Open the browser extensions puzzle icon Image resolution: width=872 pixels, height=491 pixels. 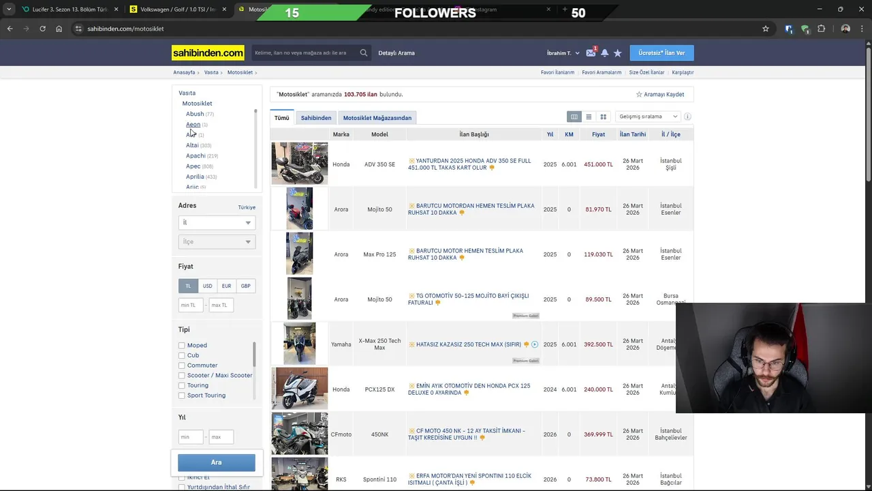[821, 29]
